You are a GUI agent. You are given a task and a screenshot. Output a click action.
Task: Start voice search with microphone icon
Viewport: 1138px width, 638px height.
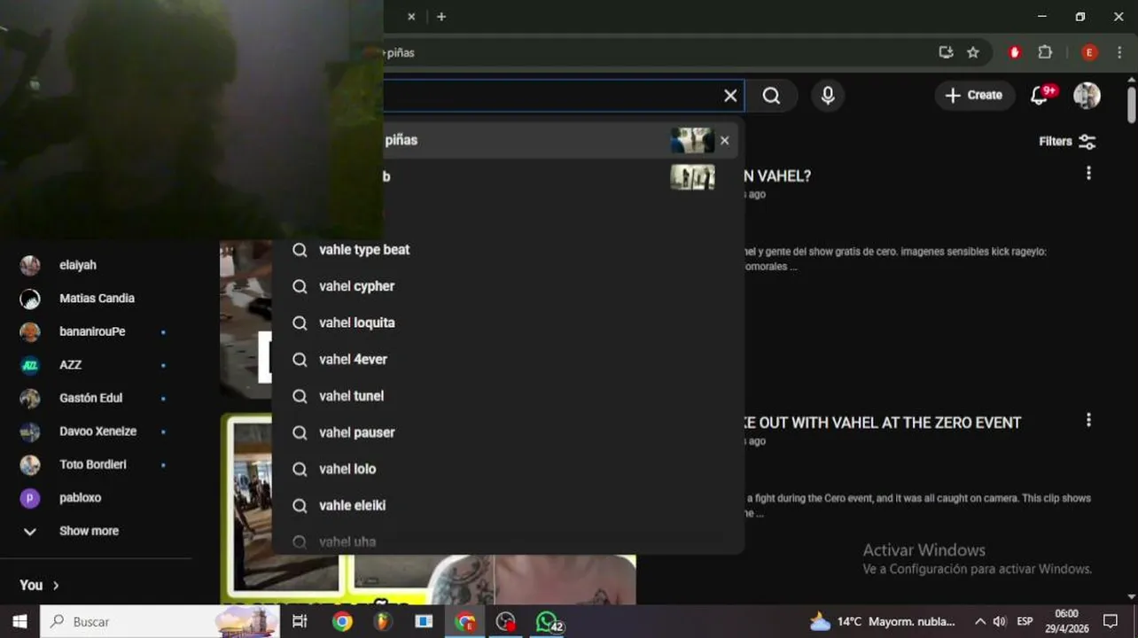point(828,96)
